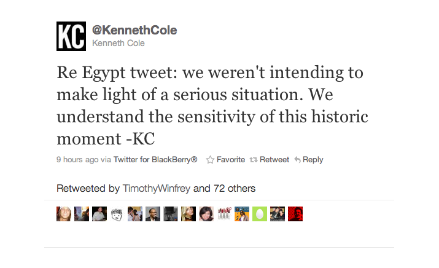This screenshot has width=439, height=268.
Task: Click the Kenneth Cole display name
Action: pos(118,43)
